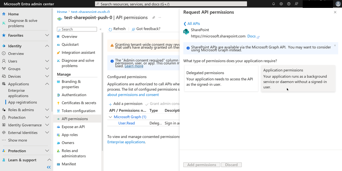Click the Learn more link
The width and height of the screenshot is (342, 171).
134,66
